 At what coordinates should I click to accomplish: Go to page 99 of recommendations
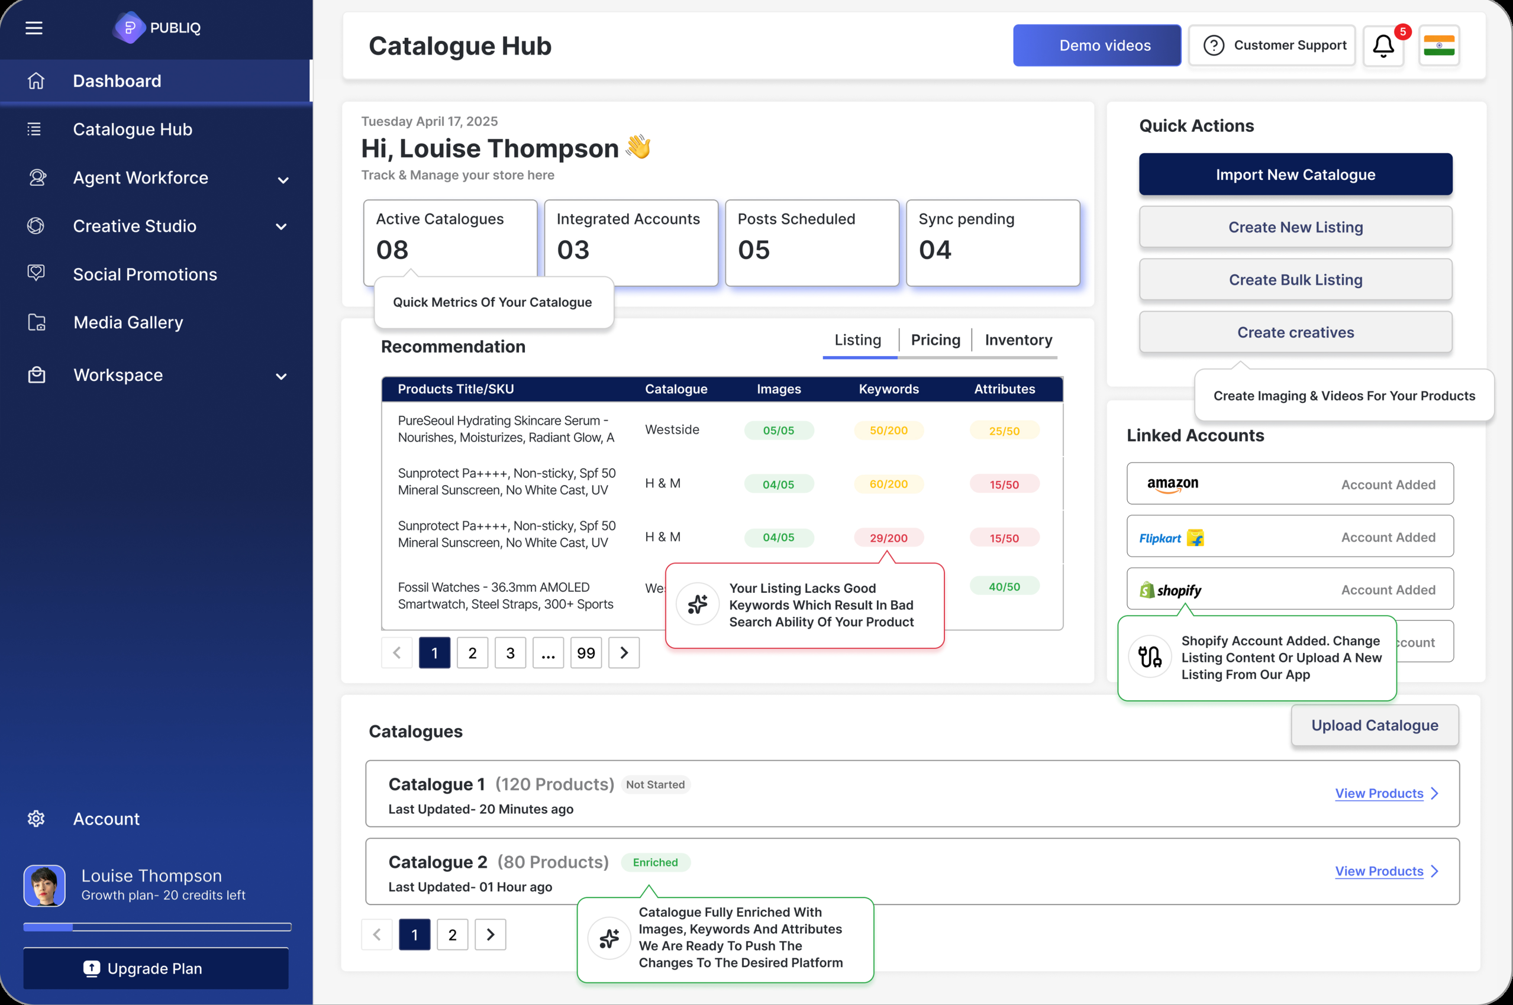coord(585,652)
